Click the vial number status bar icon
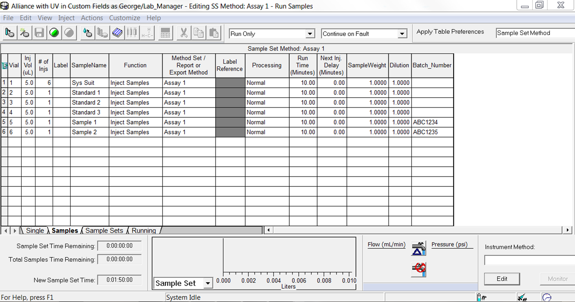This screenshot has height=302, width=575. click(x=482, y=298)
